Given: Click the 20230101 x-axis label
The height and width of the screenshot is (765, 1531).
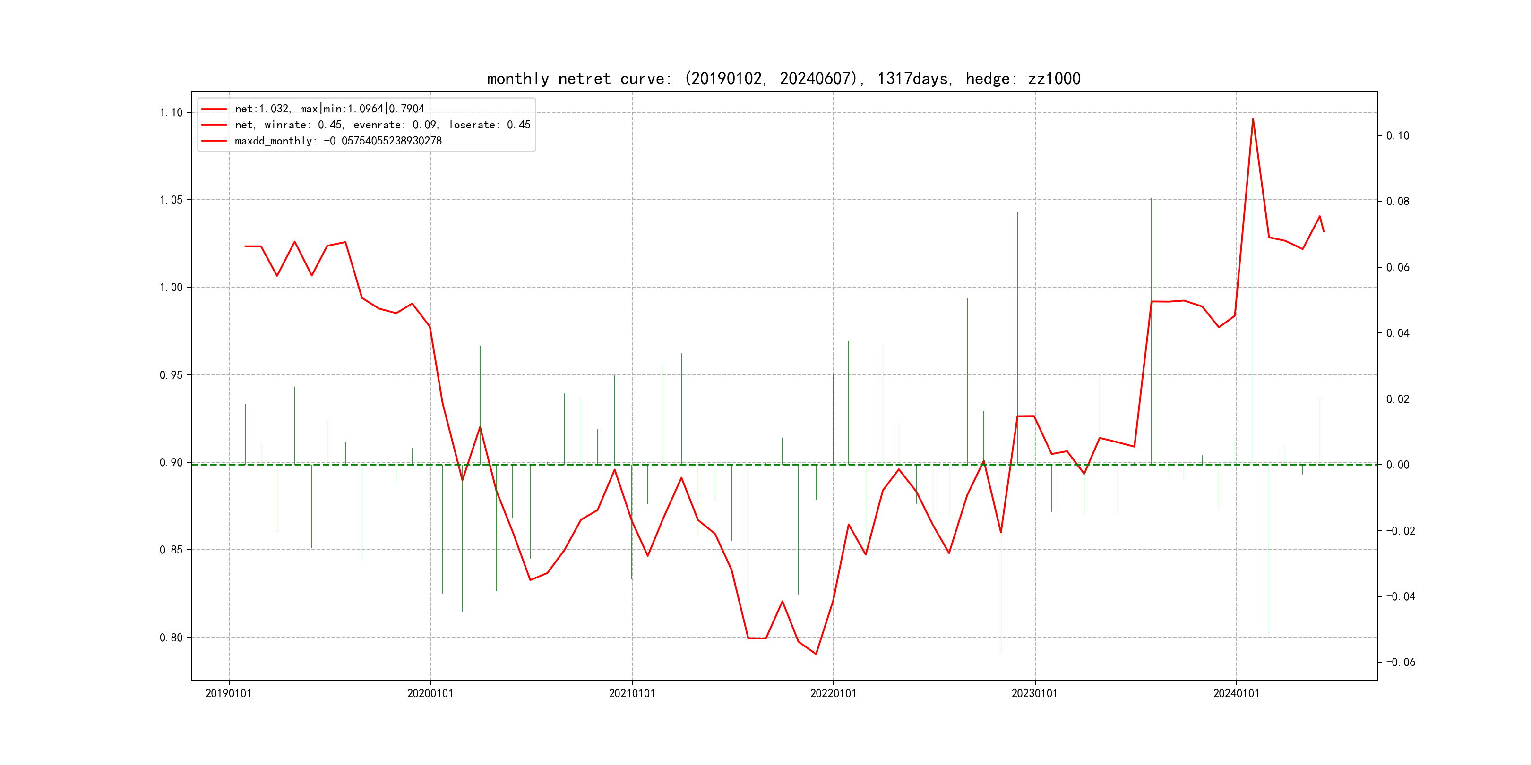Looking at the screenshot, I should pos(1034,693).
